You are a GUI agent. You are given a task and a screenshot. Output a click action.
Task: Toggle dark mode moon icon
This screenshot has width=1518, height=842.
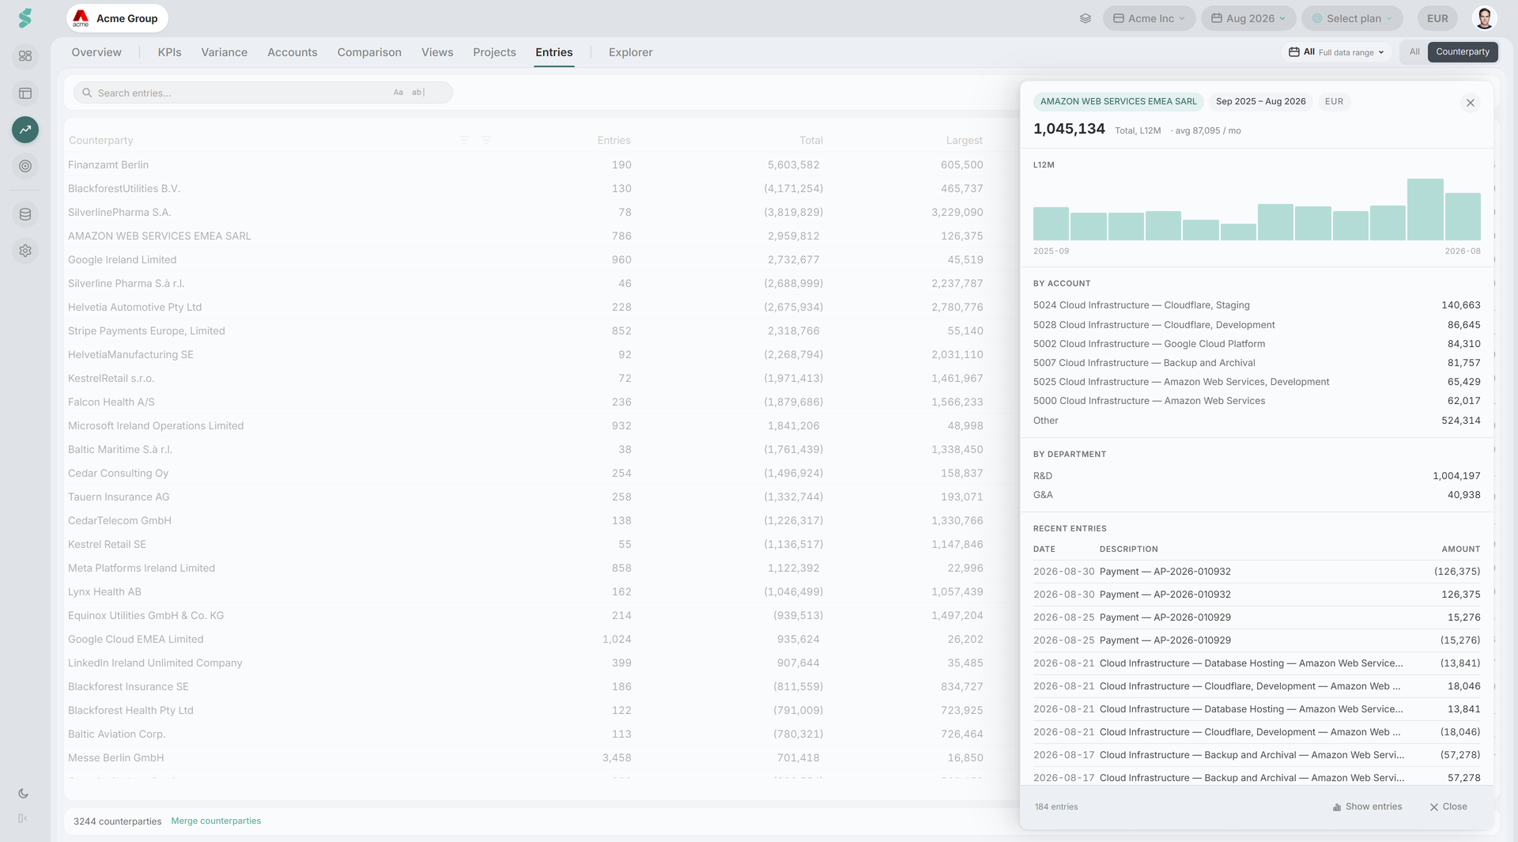click(x=23, y=794)
